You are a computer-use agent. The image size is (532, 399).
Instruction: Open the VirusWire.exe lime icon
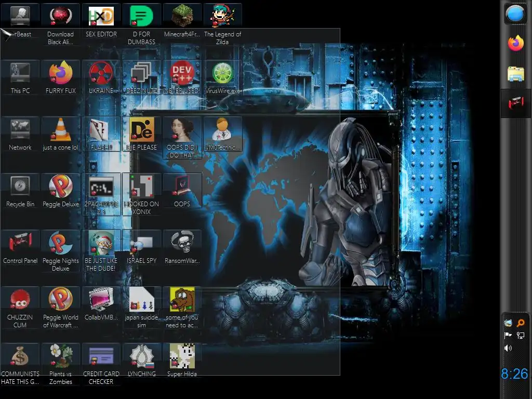click(222, 72)
